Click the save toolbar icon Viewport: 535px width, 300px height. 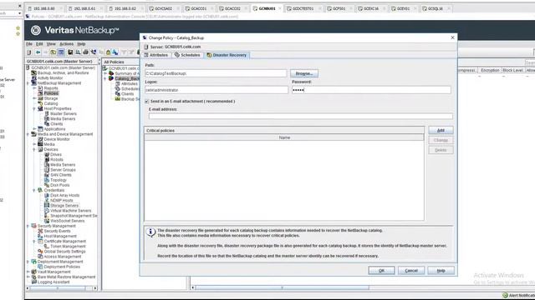[x=70, y=52]
